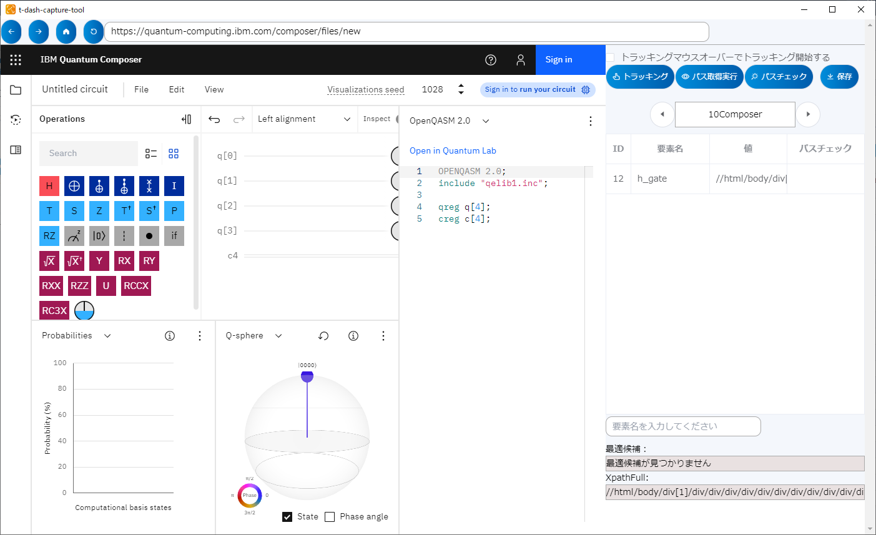The height and width of the screenshot is (535, 876).
Task: Open the Edit menu
Action: coord(177,89)
